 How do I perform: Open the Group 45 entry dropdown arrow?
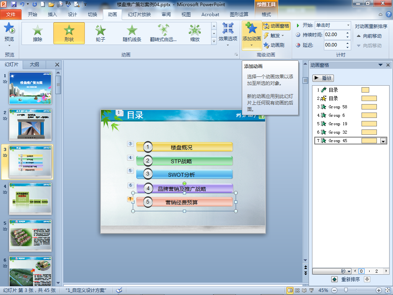coord(383,141)
